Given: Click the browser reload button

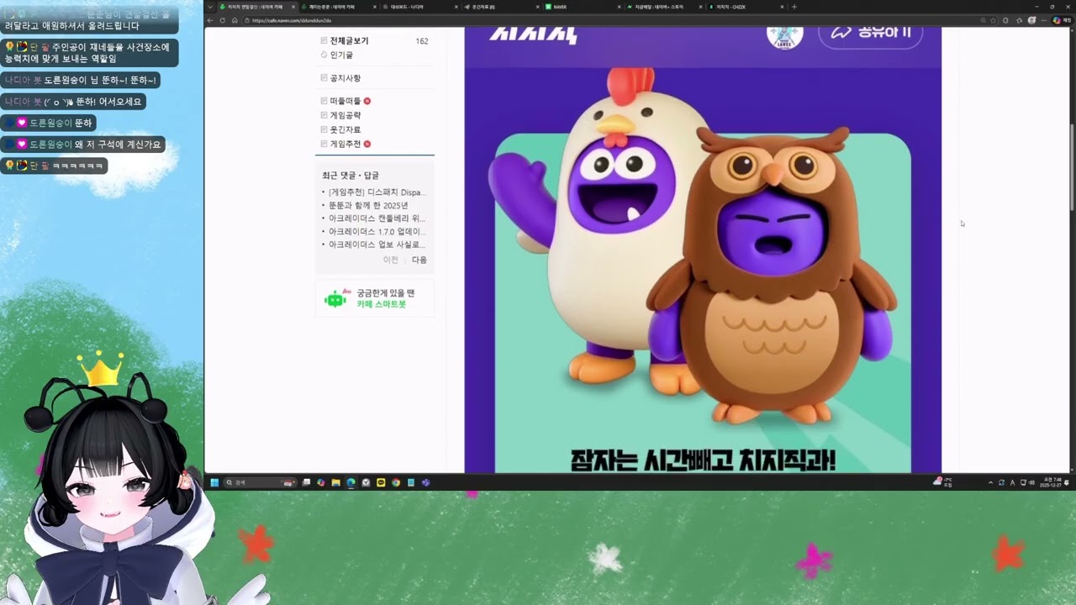Looking at the screenshot, I should [x=222, y=20].
